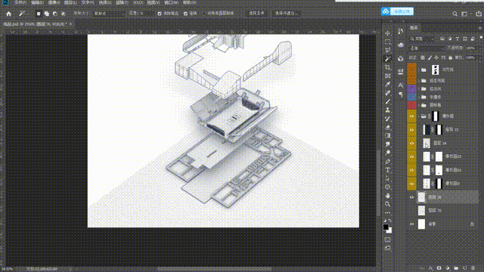Select the Frame tool
The image size is (484, 272).
[x=388, y=76]
